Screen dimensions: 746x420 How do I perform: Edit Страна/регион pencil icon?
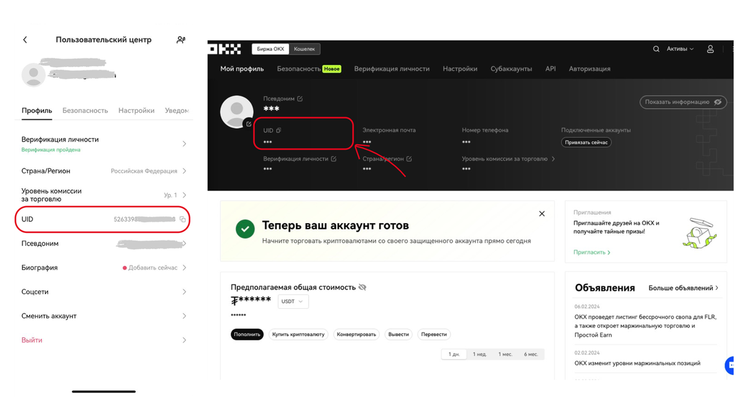[x=409, y=159]
